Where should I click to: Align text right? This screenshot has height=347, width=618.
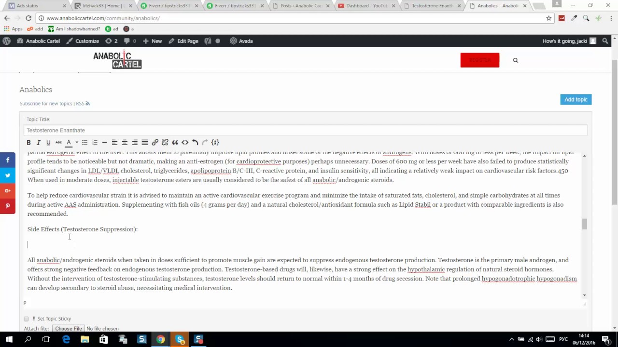tap(135, 142)
